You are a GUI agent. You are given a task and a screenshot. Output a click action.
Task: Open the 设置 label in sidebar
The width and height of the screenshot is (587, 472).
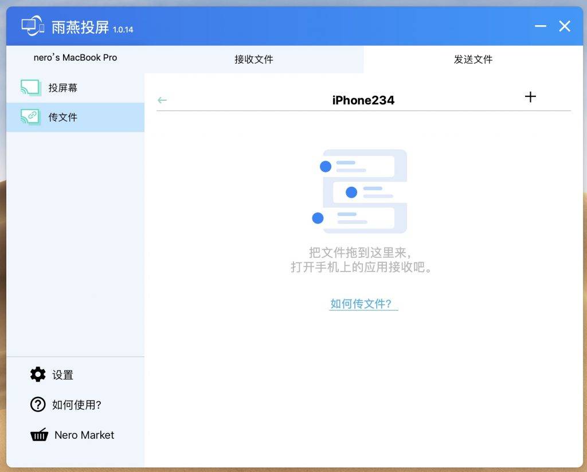click(62, 375)
